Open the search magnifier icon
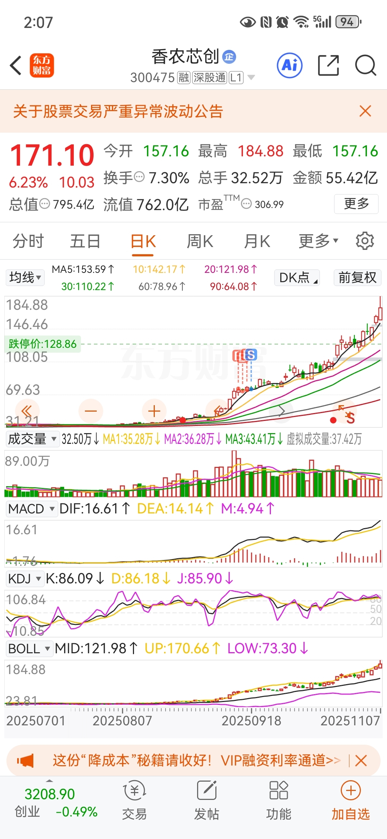 (x=365, y=66)
